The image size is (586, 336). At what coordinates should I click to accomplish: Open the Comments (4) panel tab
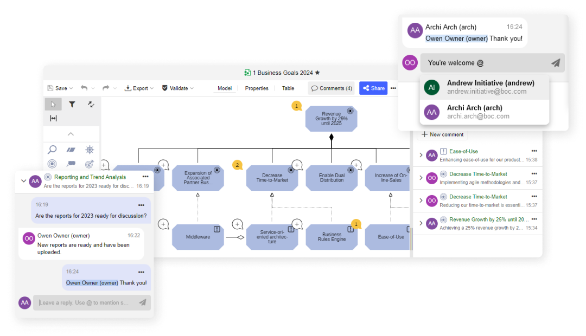coord(332,88)
